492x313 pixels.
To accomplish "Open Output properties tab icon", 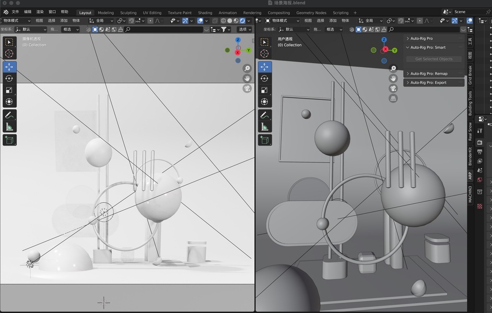I will (480, 152).
